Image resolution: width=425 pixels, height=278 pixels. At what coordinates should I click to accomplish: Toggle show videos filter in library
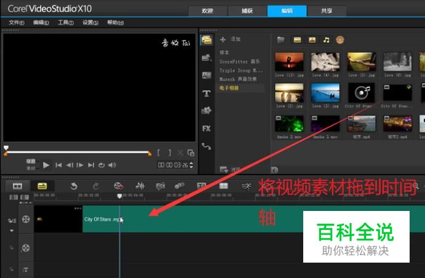click(297, 40)
